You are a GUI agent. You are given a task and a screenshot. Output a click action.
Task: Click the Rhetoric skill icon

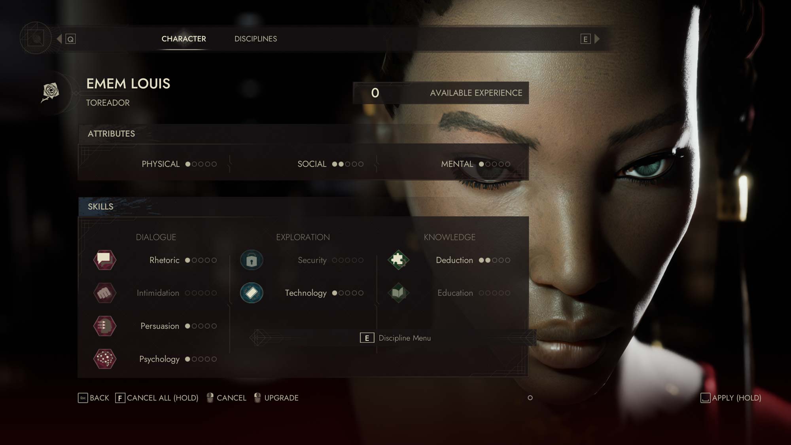coord(104,260)
